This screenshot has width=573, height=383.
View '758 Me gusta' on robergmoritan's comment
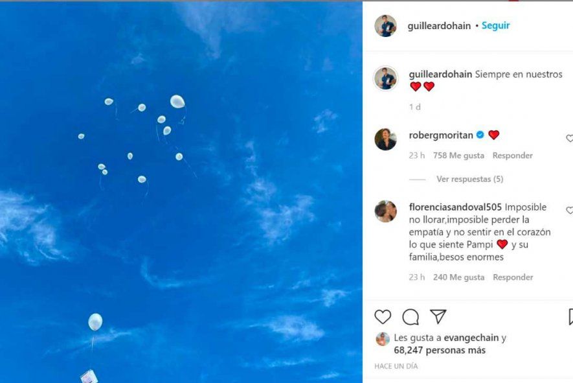point(458,156)
